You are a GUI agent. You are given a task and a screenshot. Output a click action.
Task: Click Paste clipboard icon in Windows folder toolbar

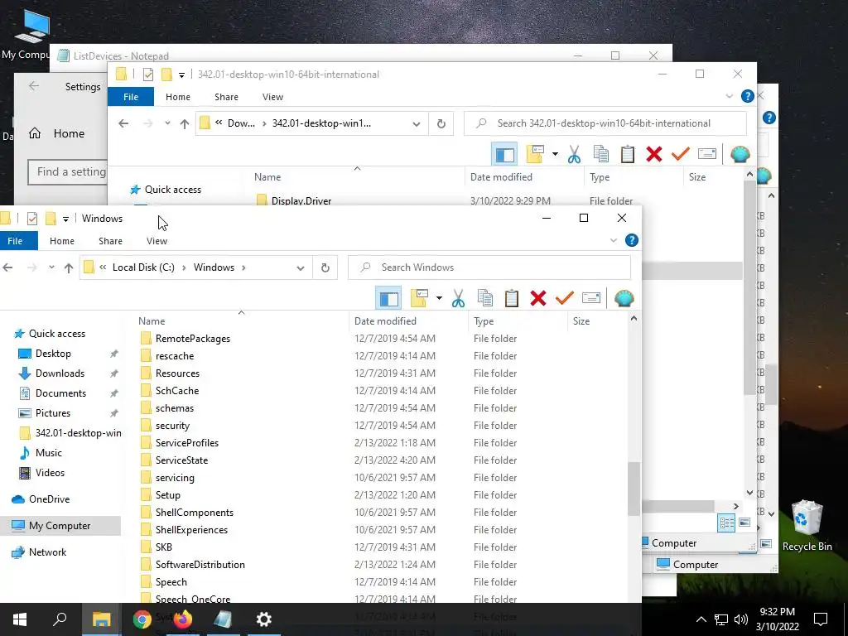pyautogui.click(x=512, y=298)
